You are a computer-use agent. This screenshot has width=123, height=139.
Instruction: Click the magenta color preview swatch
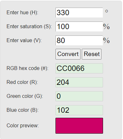tap(79, 126)
